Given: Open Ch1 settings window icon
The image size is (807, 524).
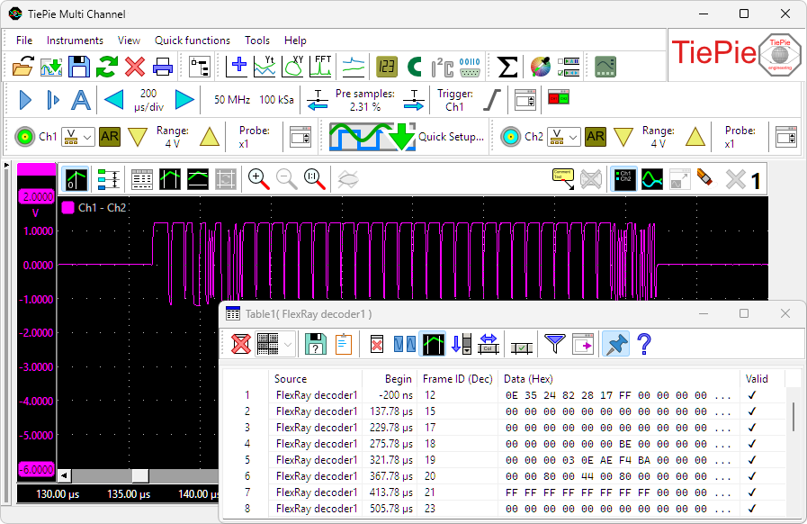Looking at the screenshot, I should pyautogui.click(x=300, y=137).
